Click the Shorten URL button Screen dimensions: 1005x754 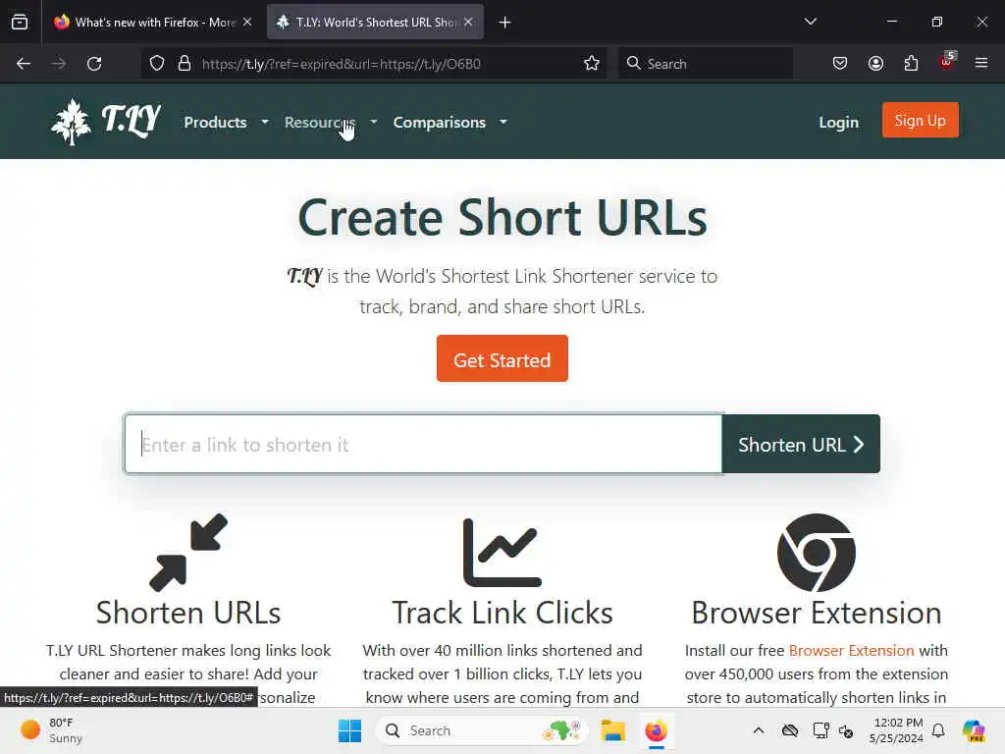tap(801, 445)
